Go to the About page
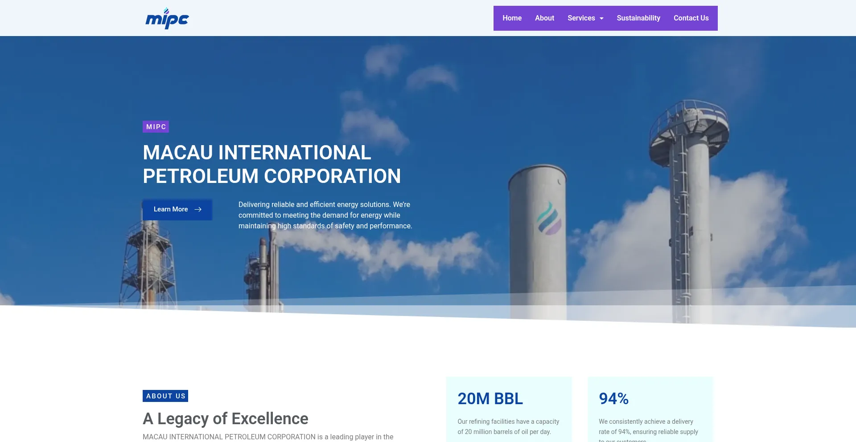Viewport: 856px width, 442px height. pyautogui.click(x=544, y=18)
